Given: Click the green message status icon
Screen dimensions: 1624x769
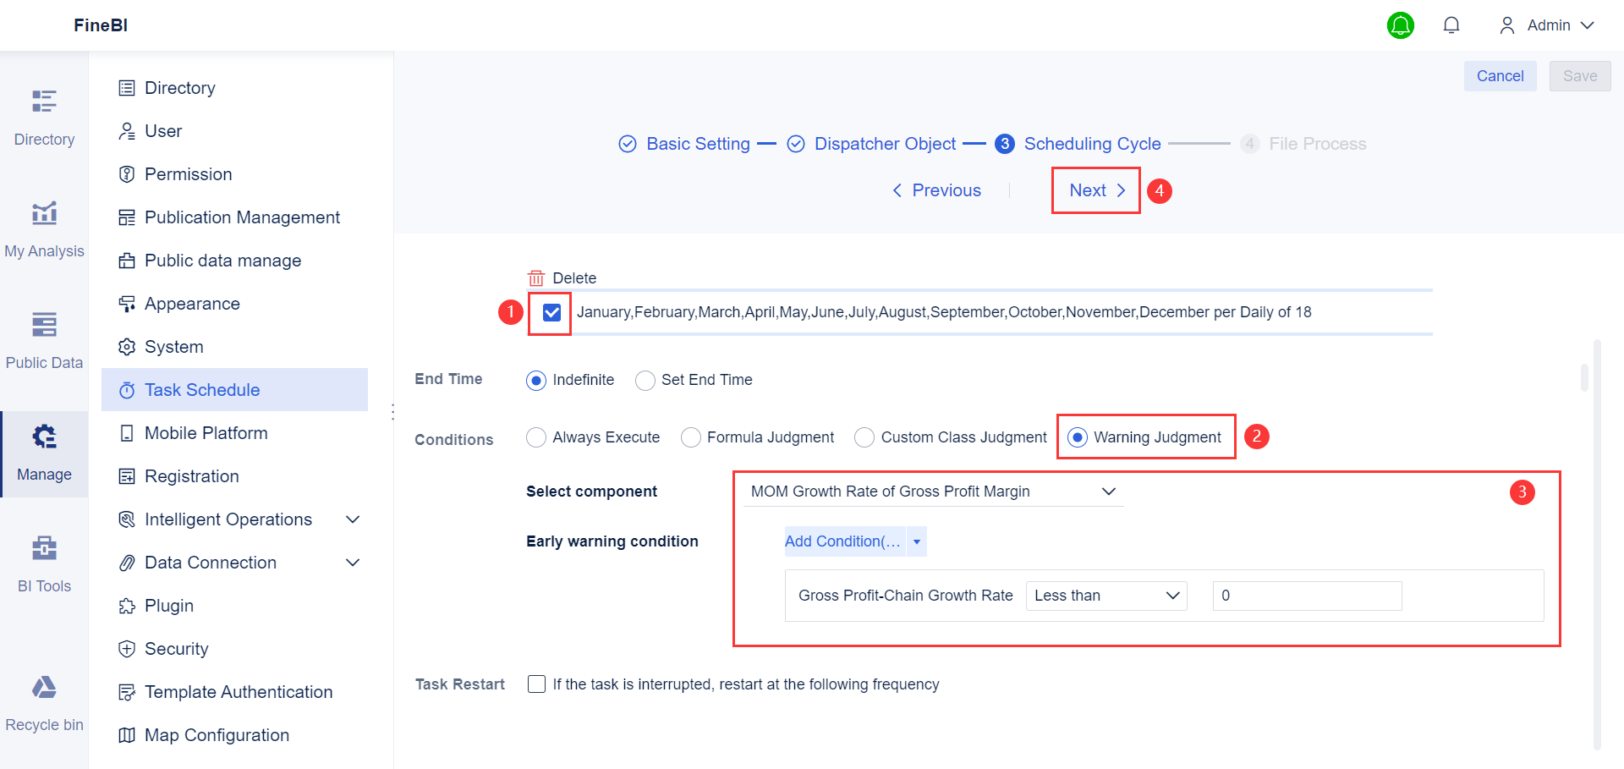Looking at the screenshot, I should 1401,25.
